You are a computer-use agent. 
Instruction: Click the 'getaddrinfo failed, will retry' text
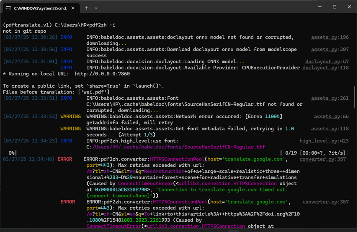click(130, 122)
